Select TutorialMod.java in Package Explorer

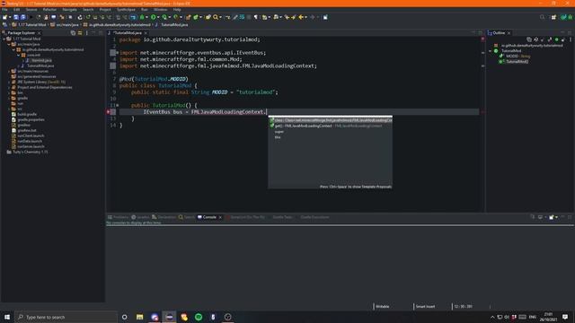pyautogui.click(x=40, y=65)
